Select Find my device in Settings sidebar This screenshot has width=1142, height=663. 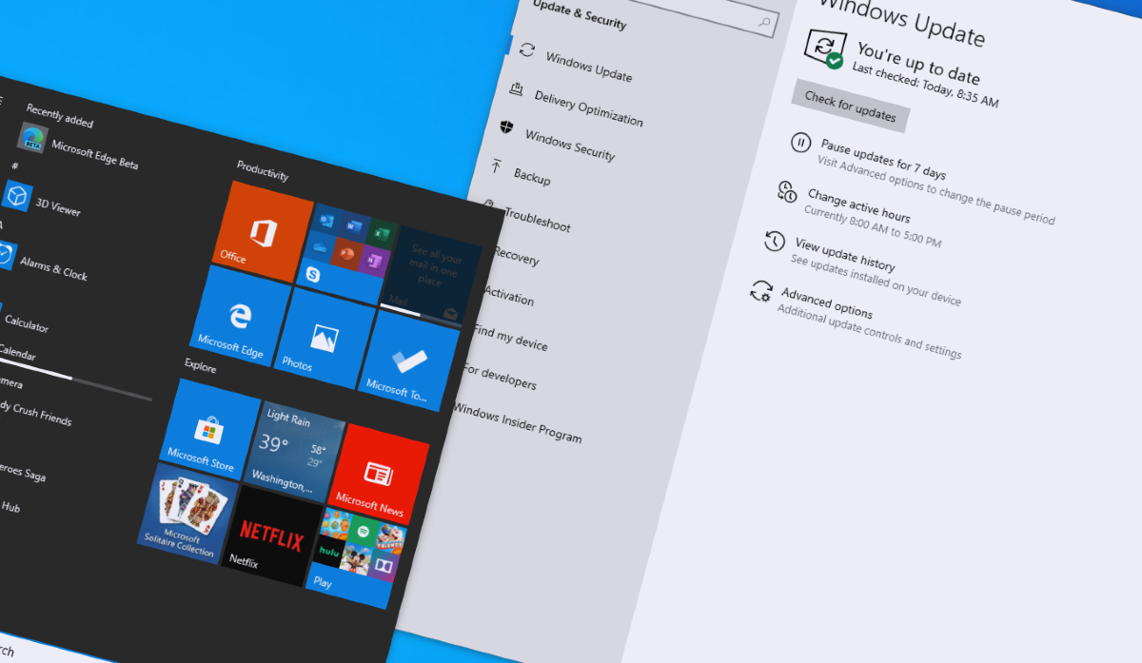(x=510, y=338)
